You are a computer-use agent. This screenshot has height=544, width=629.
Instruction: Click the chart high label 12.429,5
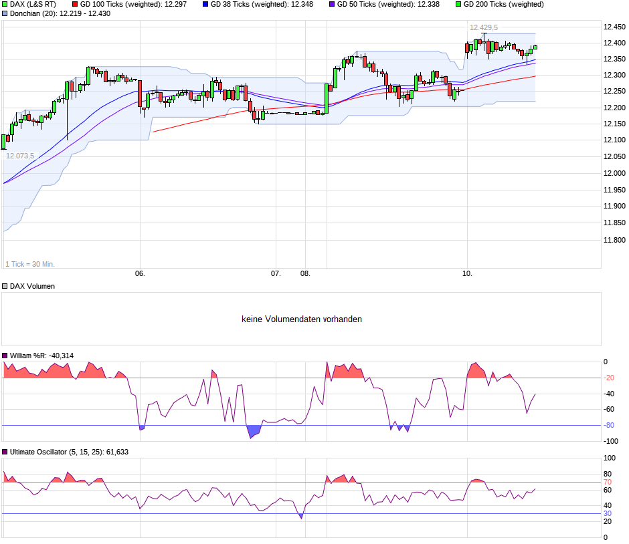[484, 27]
